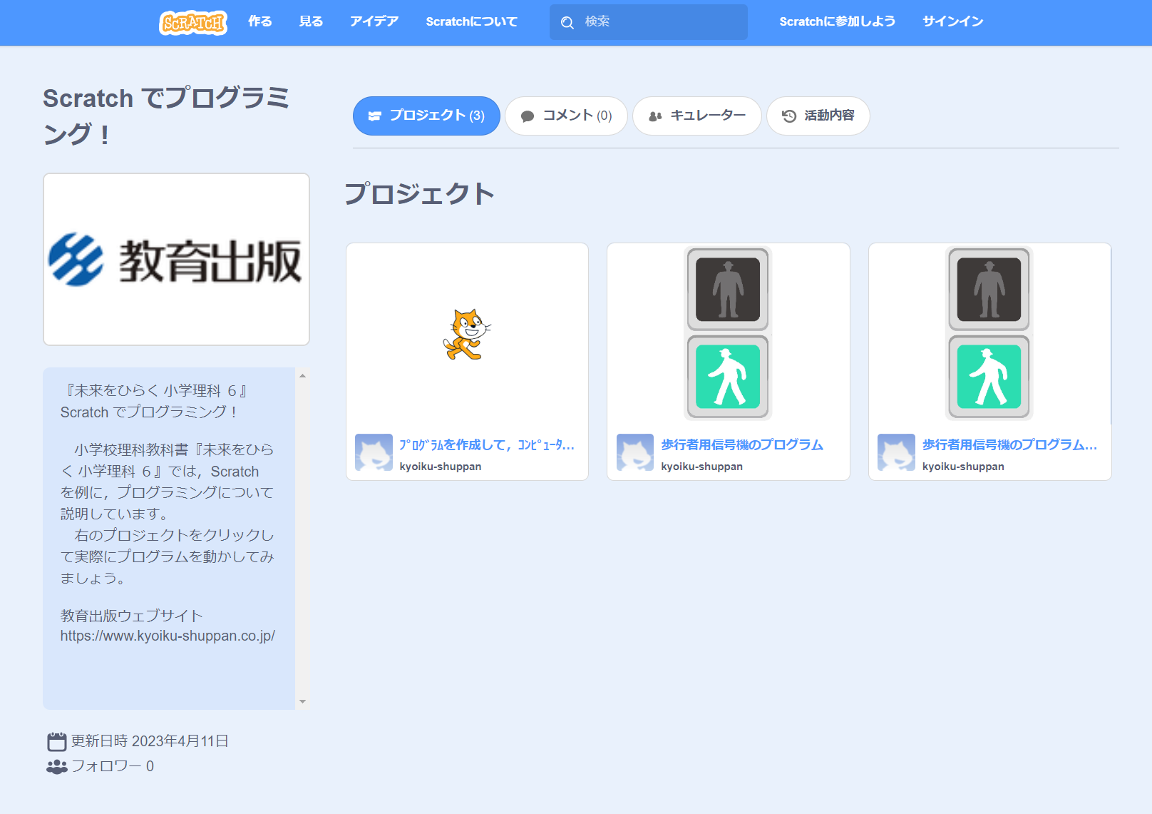Click the avatar icon beside the 歩行者用信号機のプログラム... project
Image resolution: width=1152 pixels, height=814 pixels.
click(x=896, y=452)
